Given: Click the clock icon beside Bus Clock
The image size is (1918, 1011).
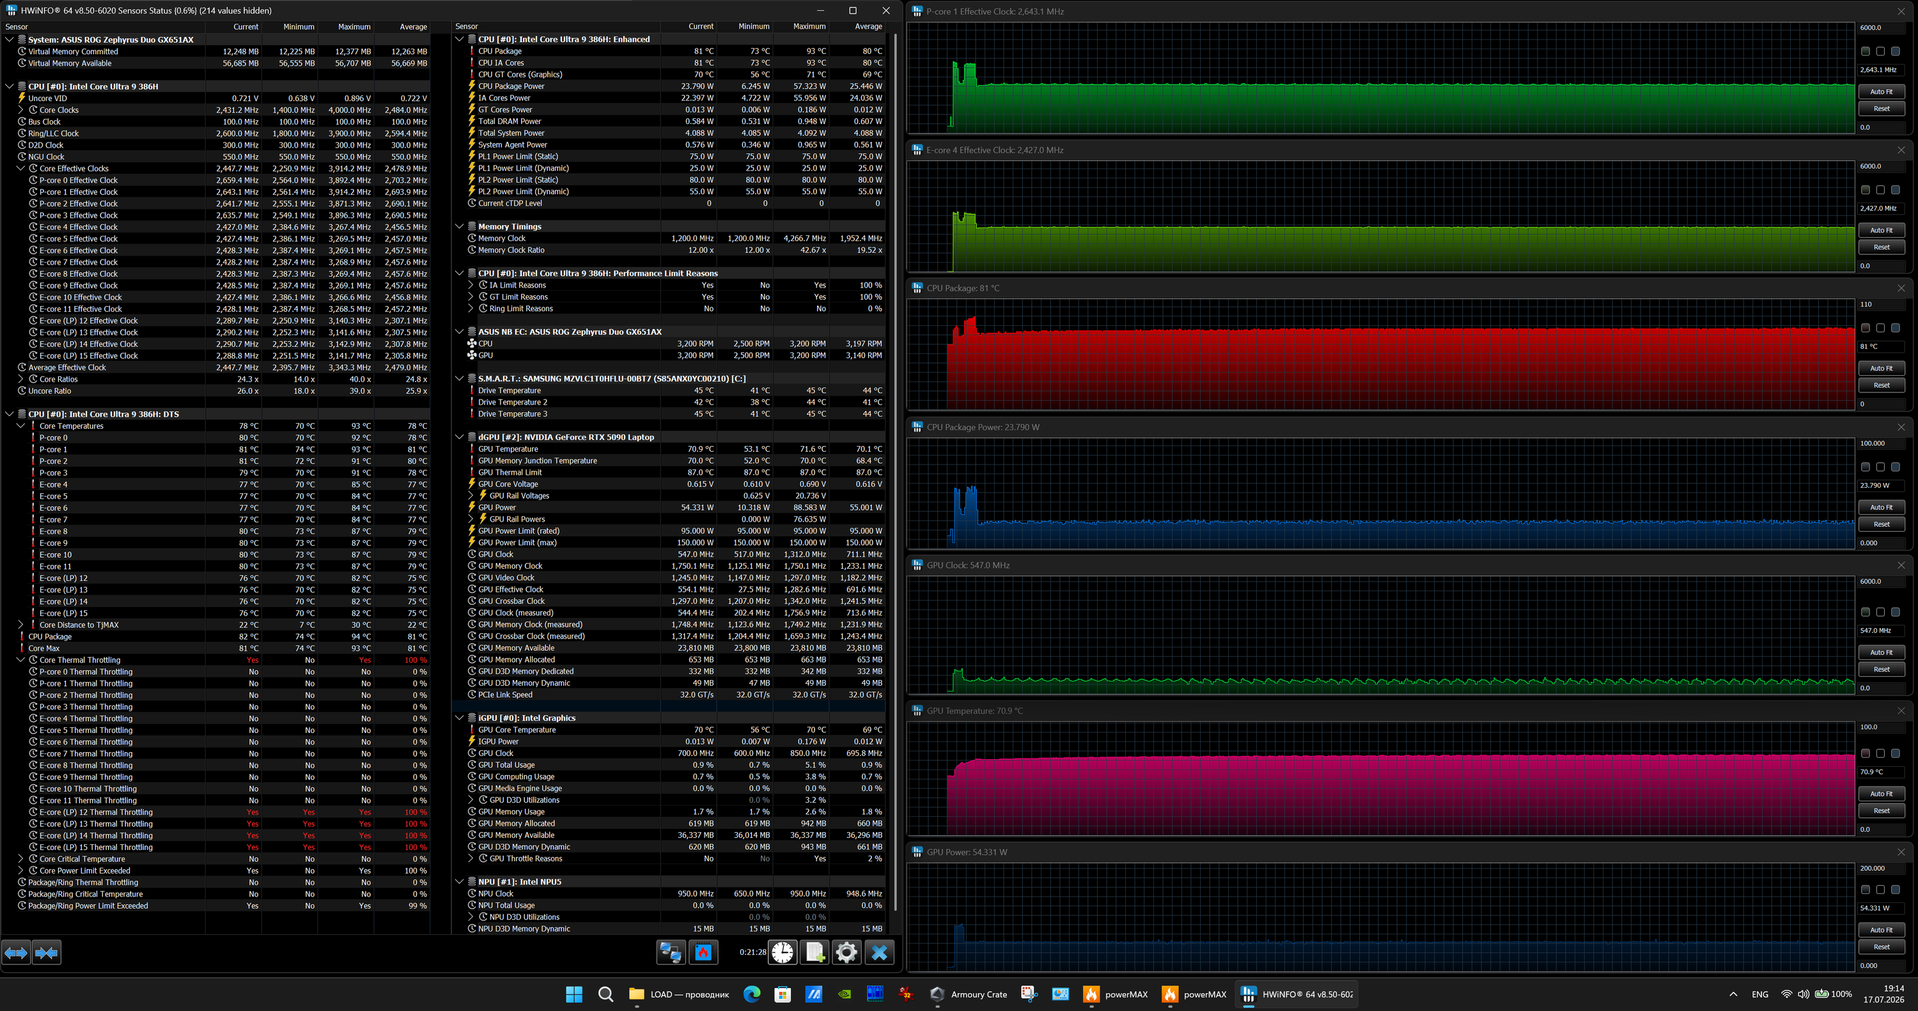Looking at the screenshot, I should pyautogui.click(x=22, y=121).
